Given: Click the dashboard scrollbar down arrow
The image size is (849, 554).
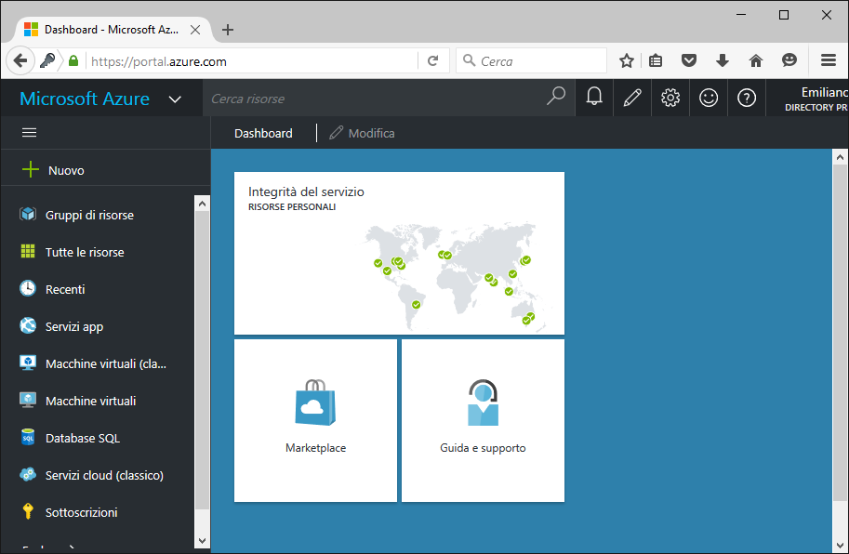Looking at the screenshot, I should point(840,546).
